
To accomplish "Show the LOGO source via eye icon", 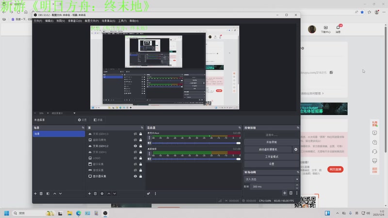I will point(135,158).
